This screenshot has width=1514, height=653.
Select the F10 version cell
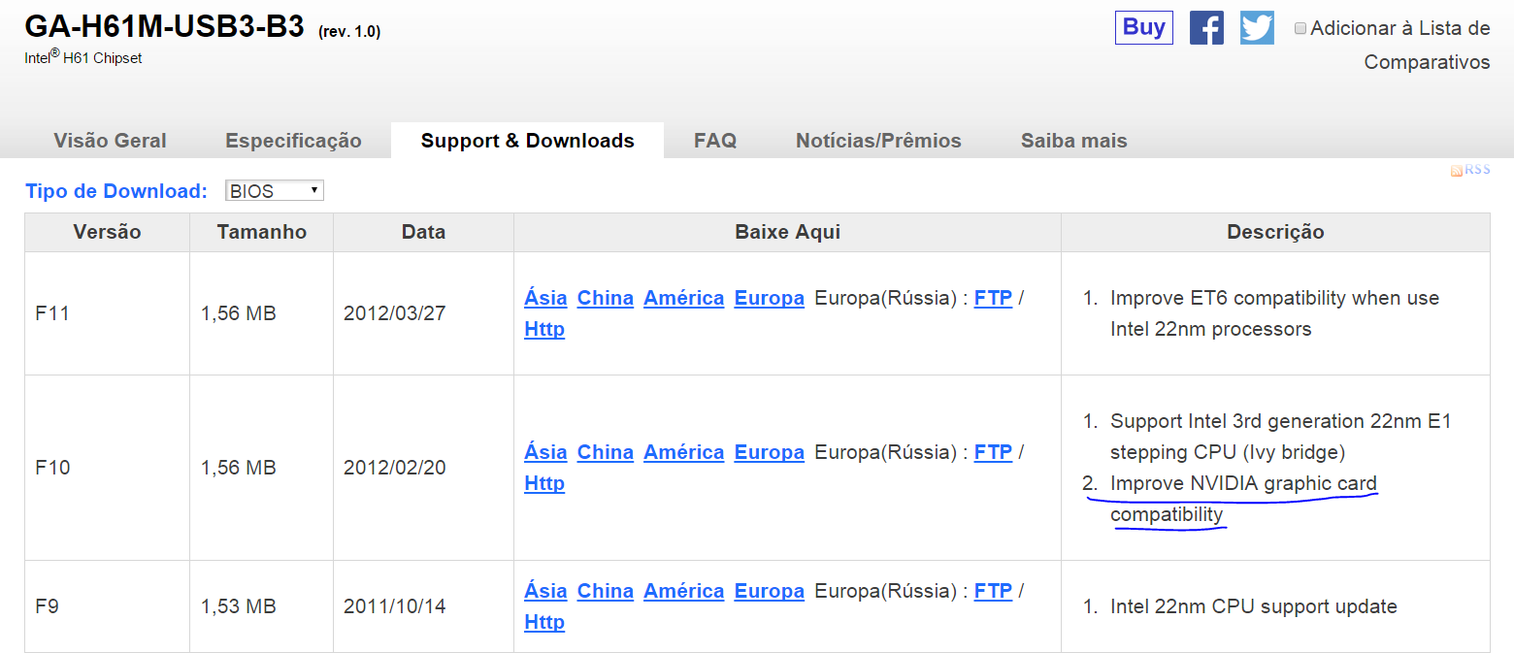pyautogui.click(x=107, y=468)
